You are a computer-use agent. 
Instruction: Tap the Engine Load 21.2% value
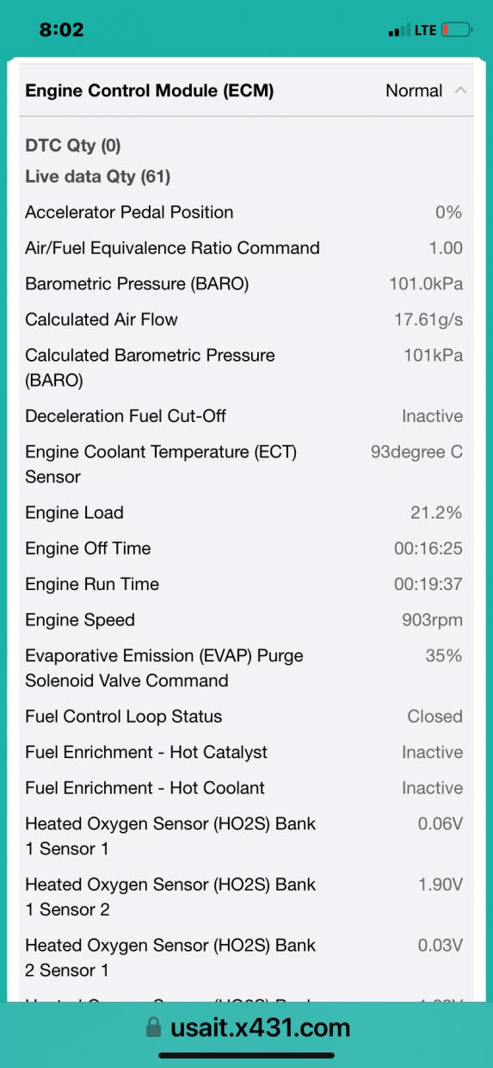coord(436,512)
